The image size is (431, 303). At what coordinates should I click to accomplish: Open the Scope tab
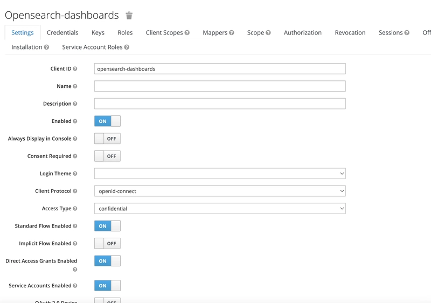click(x=255, y=33)
